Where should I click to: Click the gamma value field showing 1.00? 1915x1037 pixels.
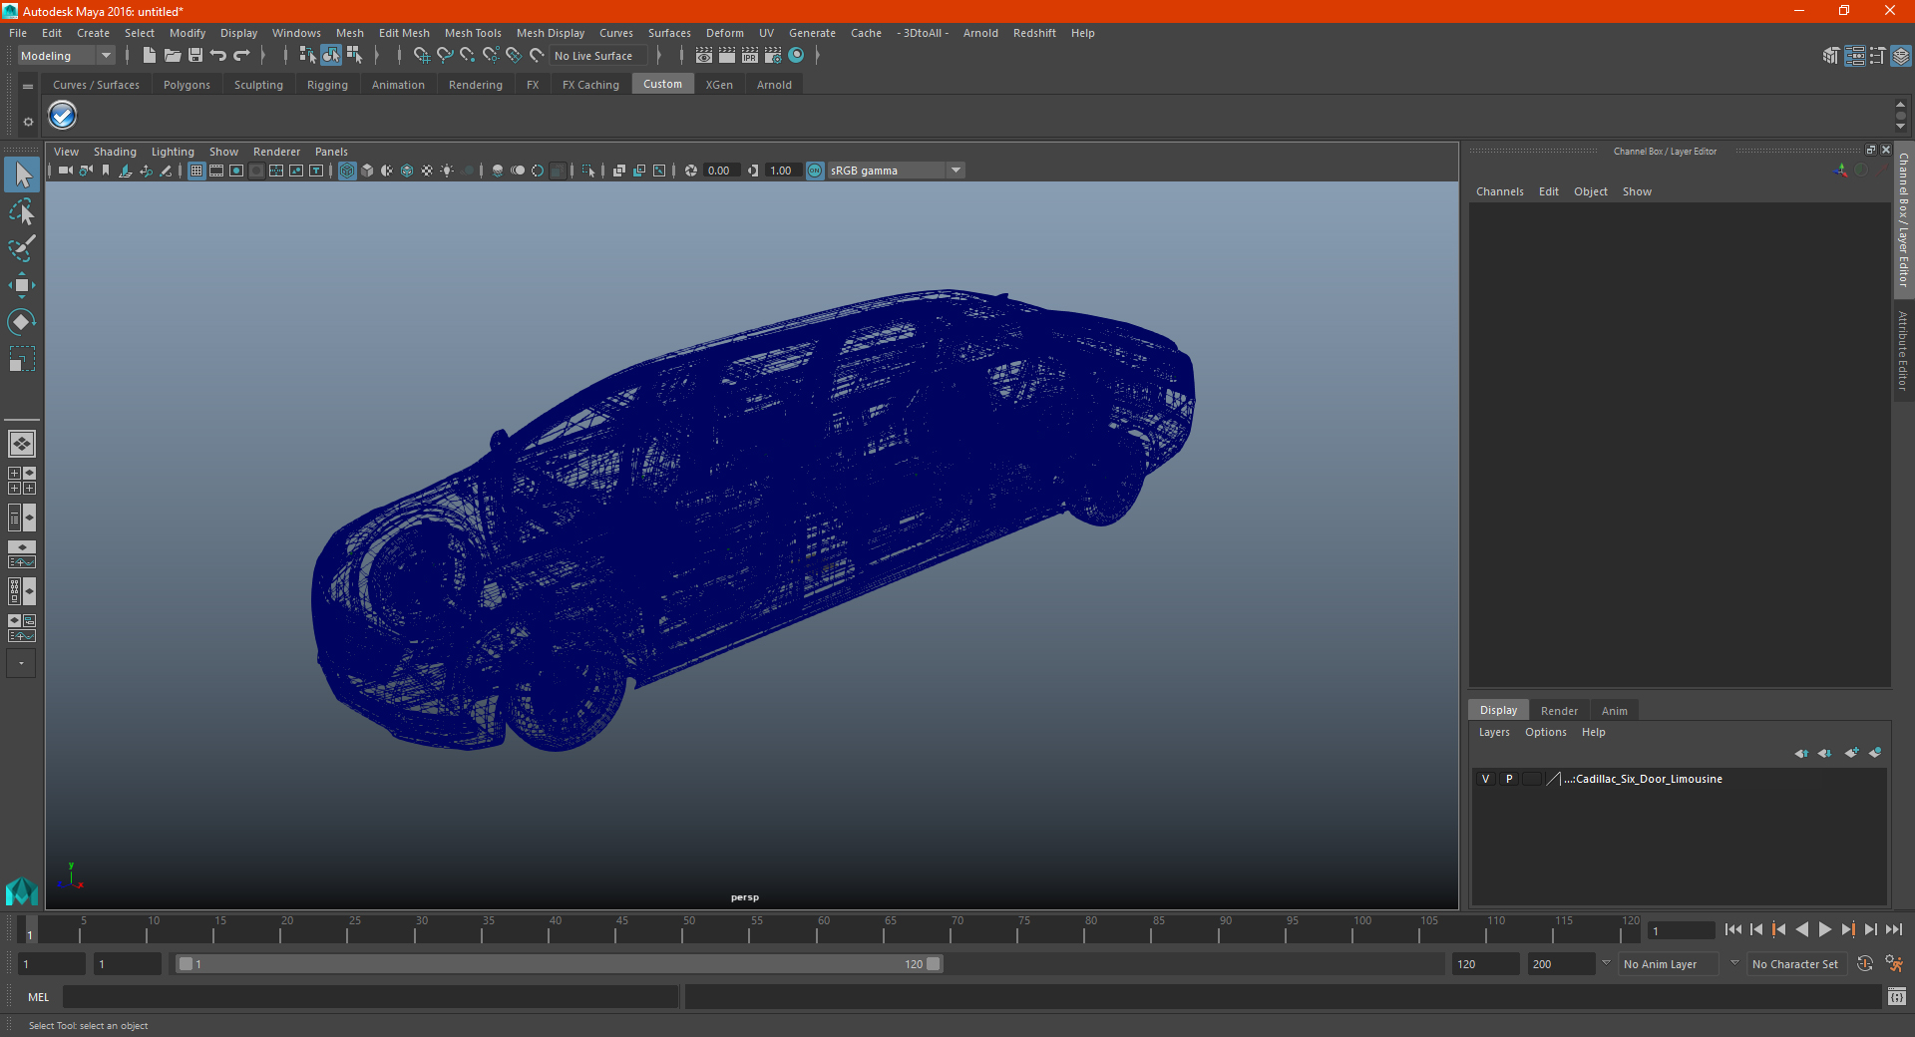(x=784, y=171)
